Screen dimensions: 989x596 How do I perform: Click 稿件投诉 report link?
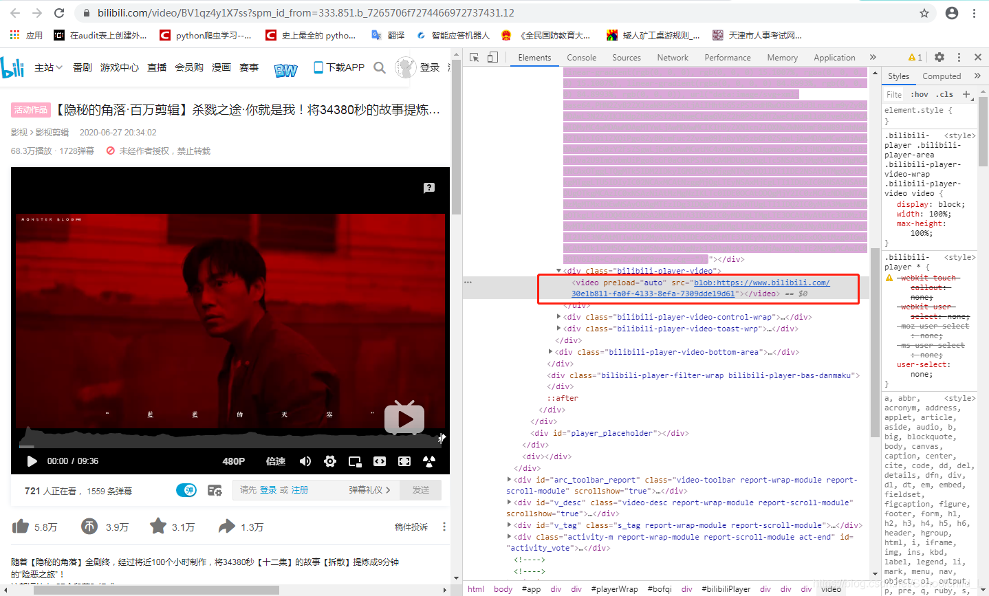pyautogui.click(x=411, y=527)
